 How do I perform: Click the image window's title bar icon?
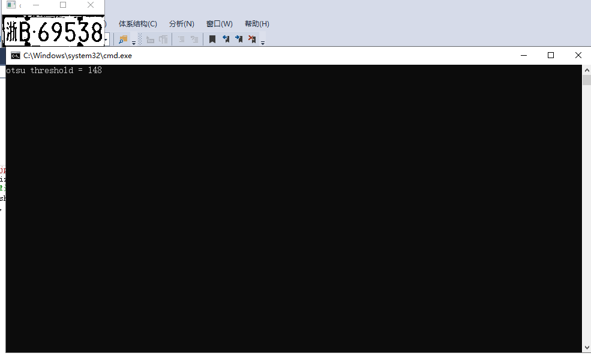(x=11, y=5)
